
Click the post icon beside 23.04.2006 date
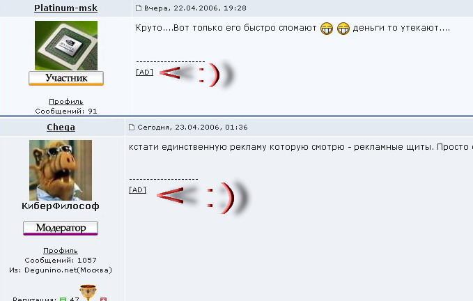point(132,128)
